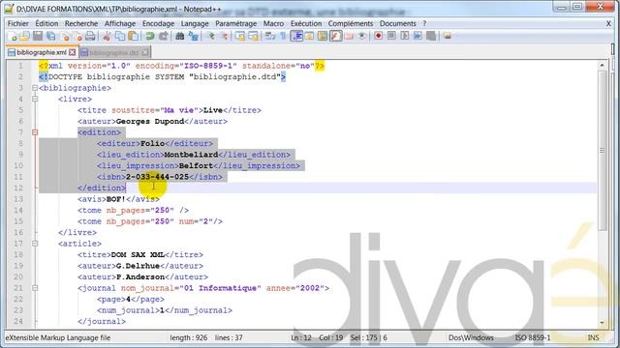Open the Documents menu

398,23
